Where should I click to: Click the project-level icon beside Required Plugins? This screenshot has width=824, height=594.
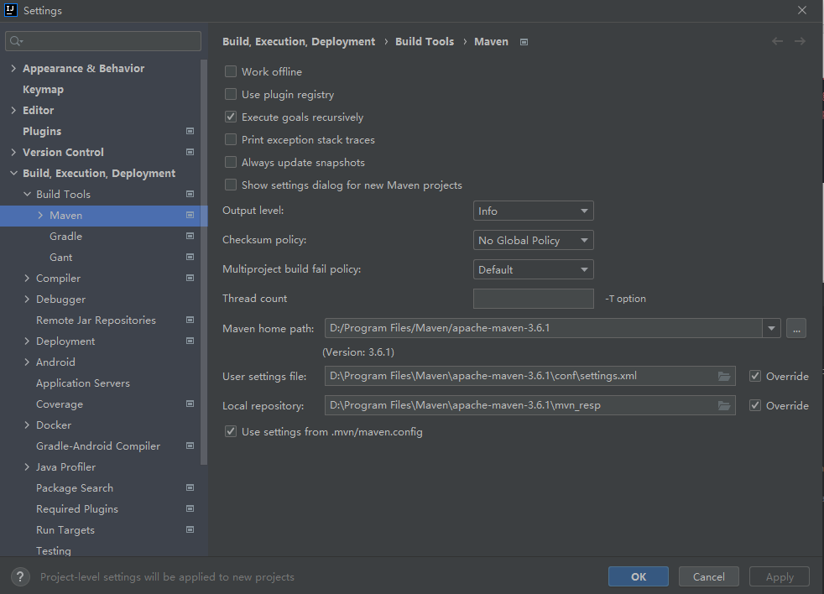coord(190,508)
